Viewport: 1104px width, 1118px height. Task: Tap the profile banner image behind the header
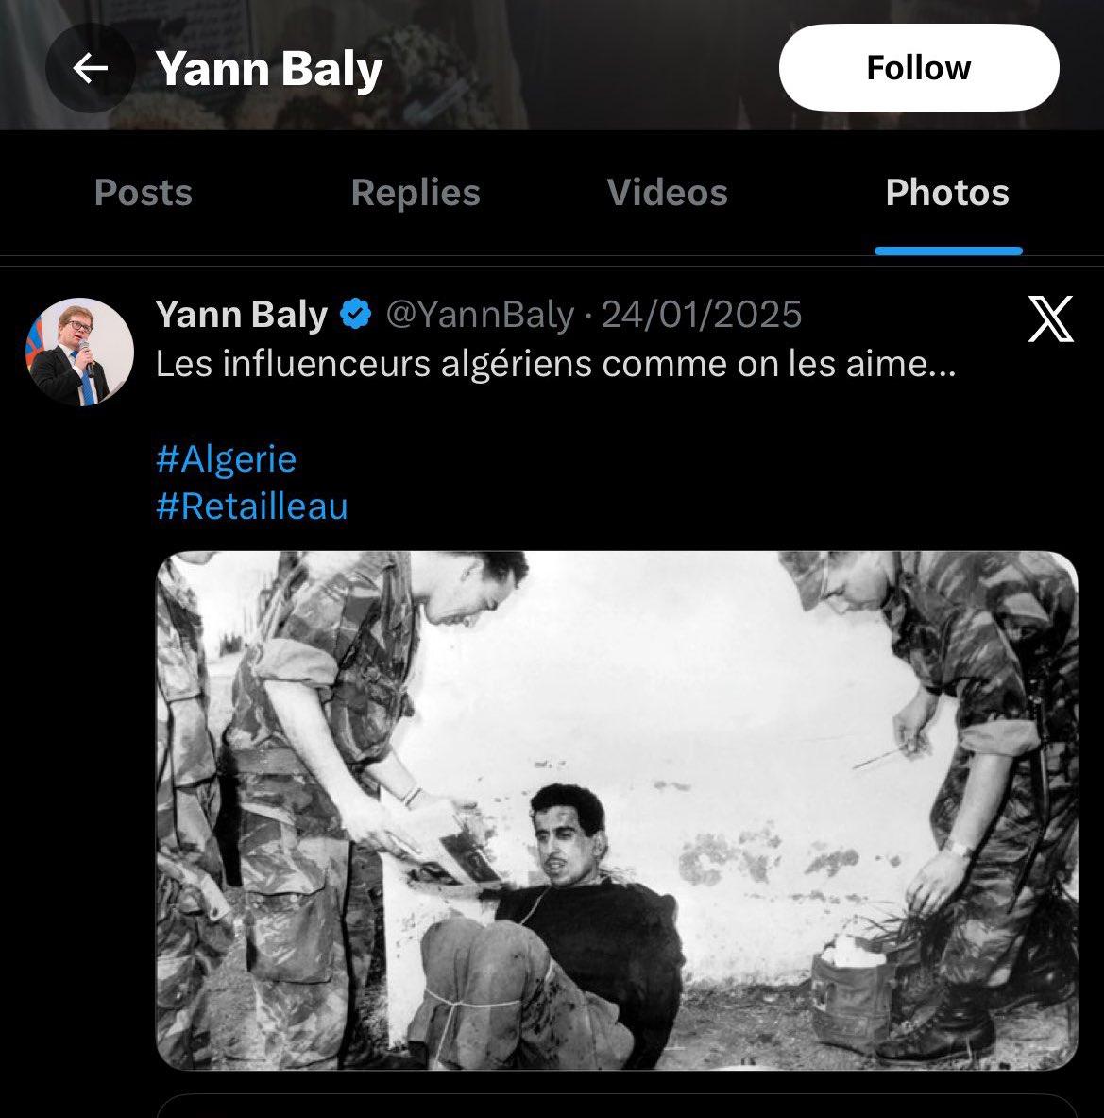(x=567, y=19)
